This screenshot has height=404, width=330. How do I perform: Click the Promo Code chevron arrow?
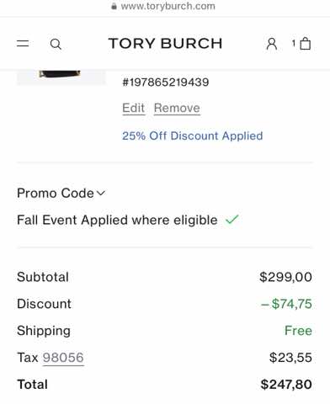tap(101, 193)
